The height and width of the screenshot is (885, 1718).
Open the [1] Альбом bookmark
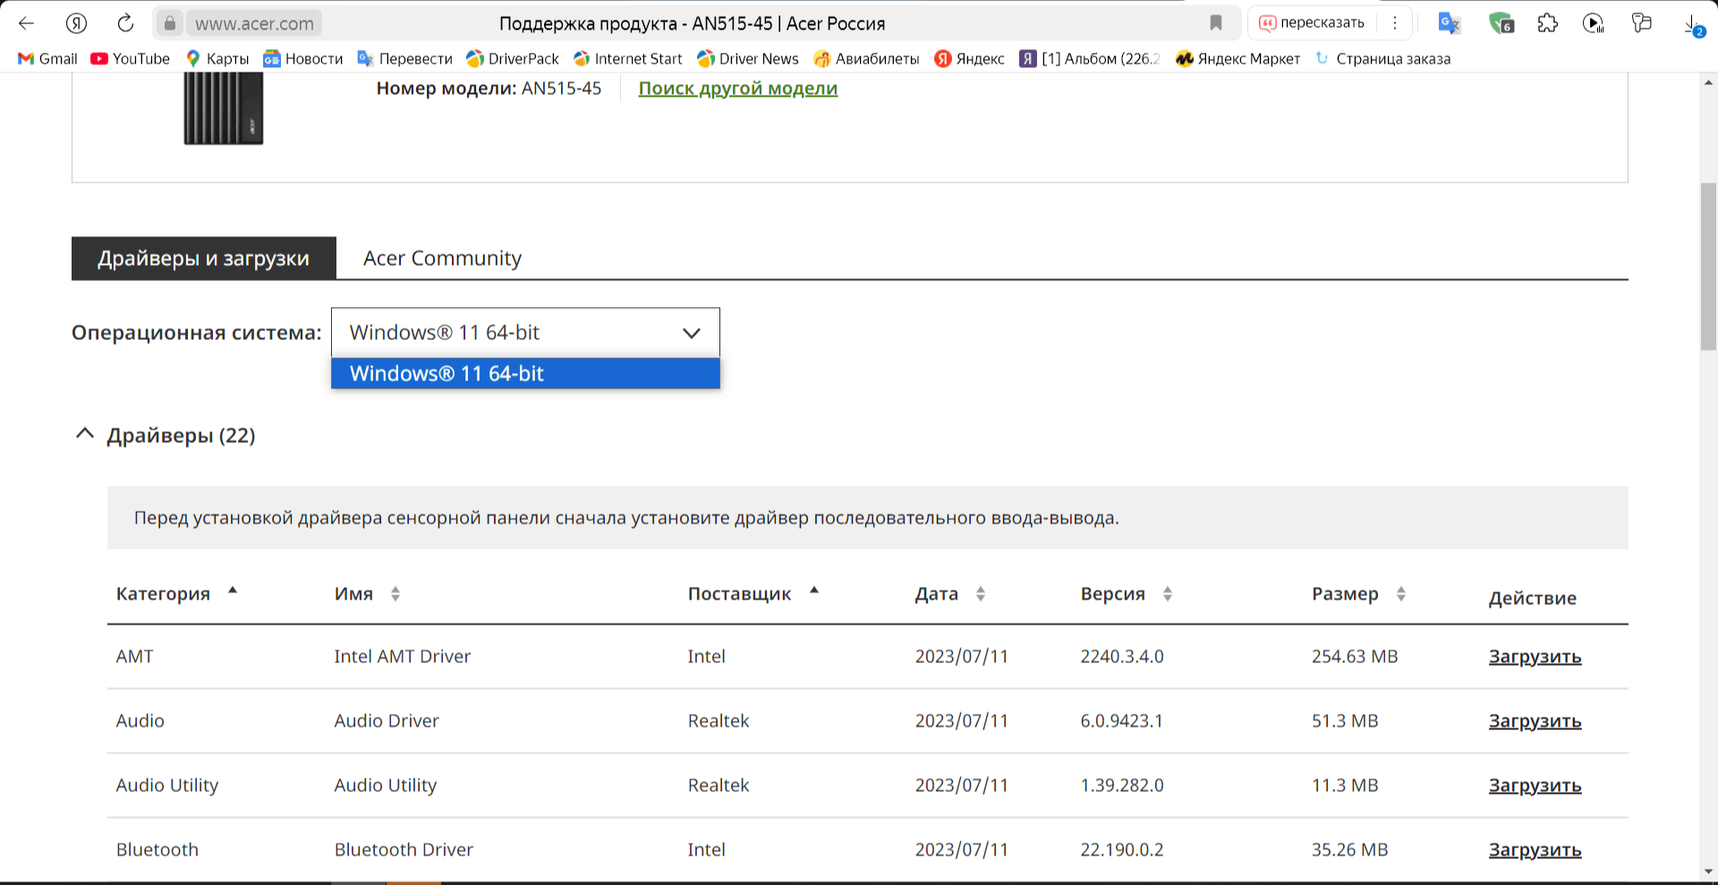point(1090,58)
